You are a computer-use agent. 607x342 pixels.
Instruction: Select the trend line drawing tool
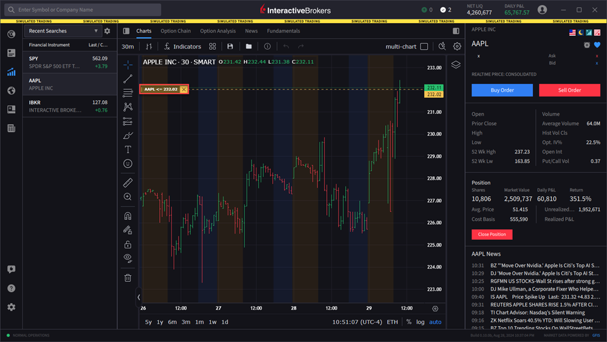[x=128, y=79]
